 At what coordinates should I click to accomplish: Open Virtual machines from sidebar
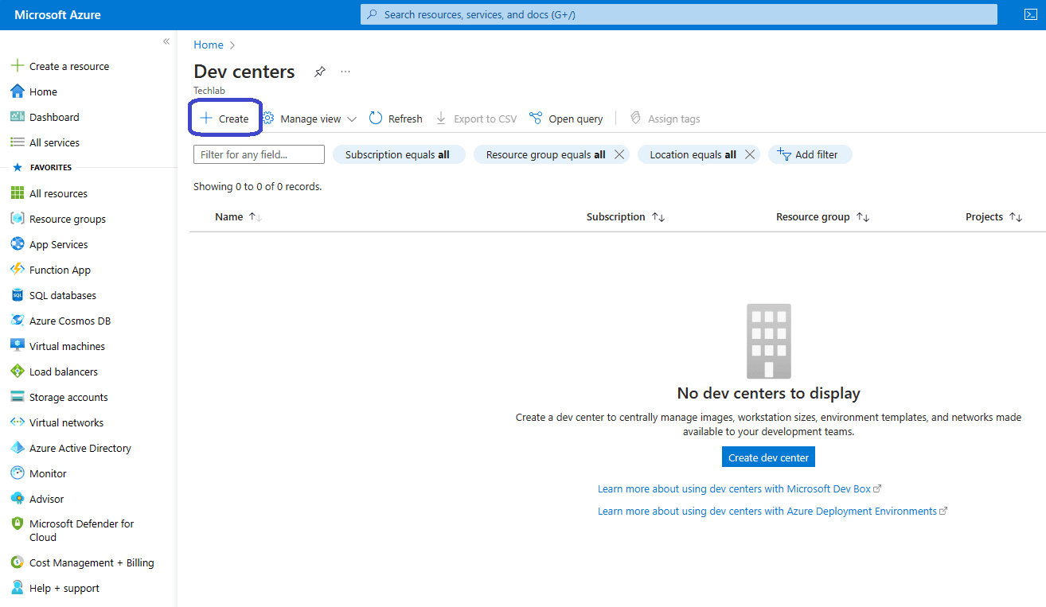pyautogui.click(x=67, y=346)
